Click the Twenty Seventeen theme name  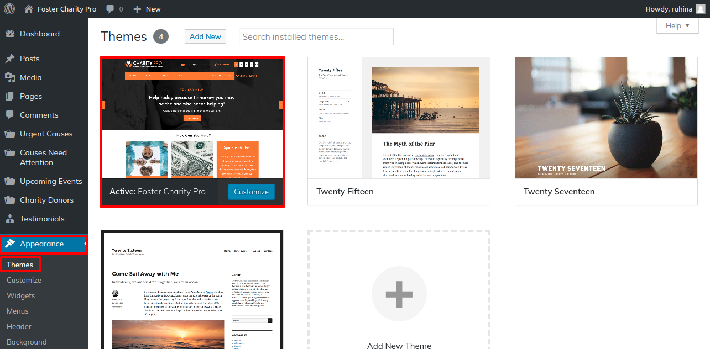(x=559, y=192)
